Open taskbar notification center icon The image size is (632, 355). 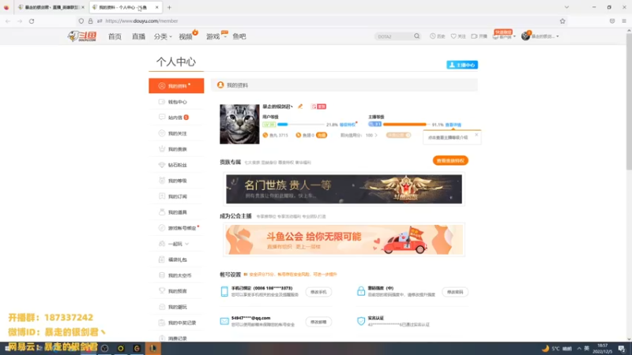coord(622,349)
